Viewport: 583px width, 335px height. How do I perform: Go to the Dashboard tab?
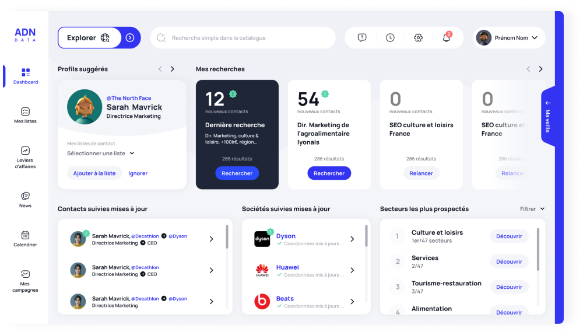(x=26, y=76)
